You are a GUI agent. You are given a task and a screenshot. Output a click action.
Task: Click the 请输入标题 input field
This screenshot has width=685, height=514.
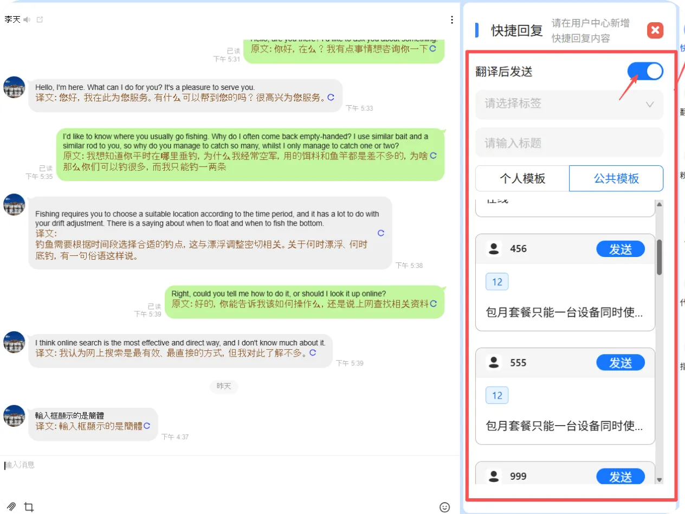coord(569,143)
